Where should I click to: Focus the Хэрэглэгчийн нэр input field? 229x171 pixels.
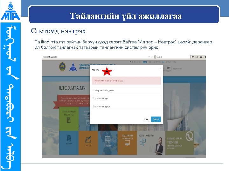click(126, 98)
